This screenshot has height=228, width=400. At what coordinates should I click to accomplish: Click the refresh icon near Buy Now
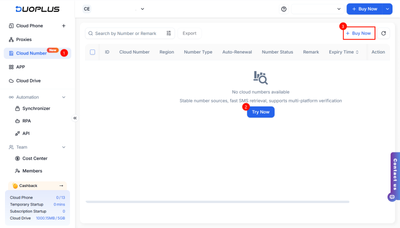click(x=383, y=33)
